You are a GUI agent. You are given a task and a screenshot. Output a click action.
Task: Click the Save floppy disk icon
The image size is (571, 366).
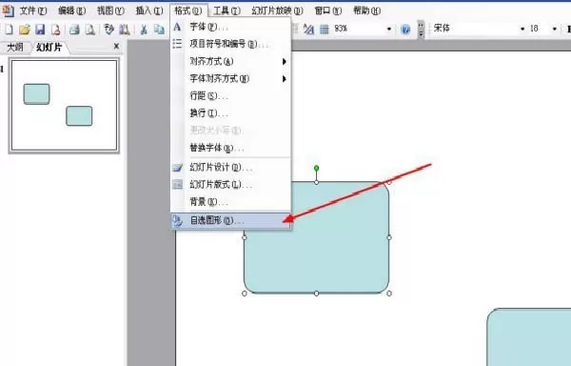coord(40,30)
